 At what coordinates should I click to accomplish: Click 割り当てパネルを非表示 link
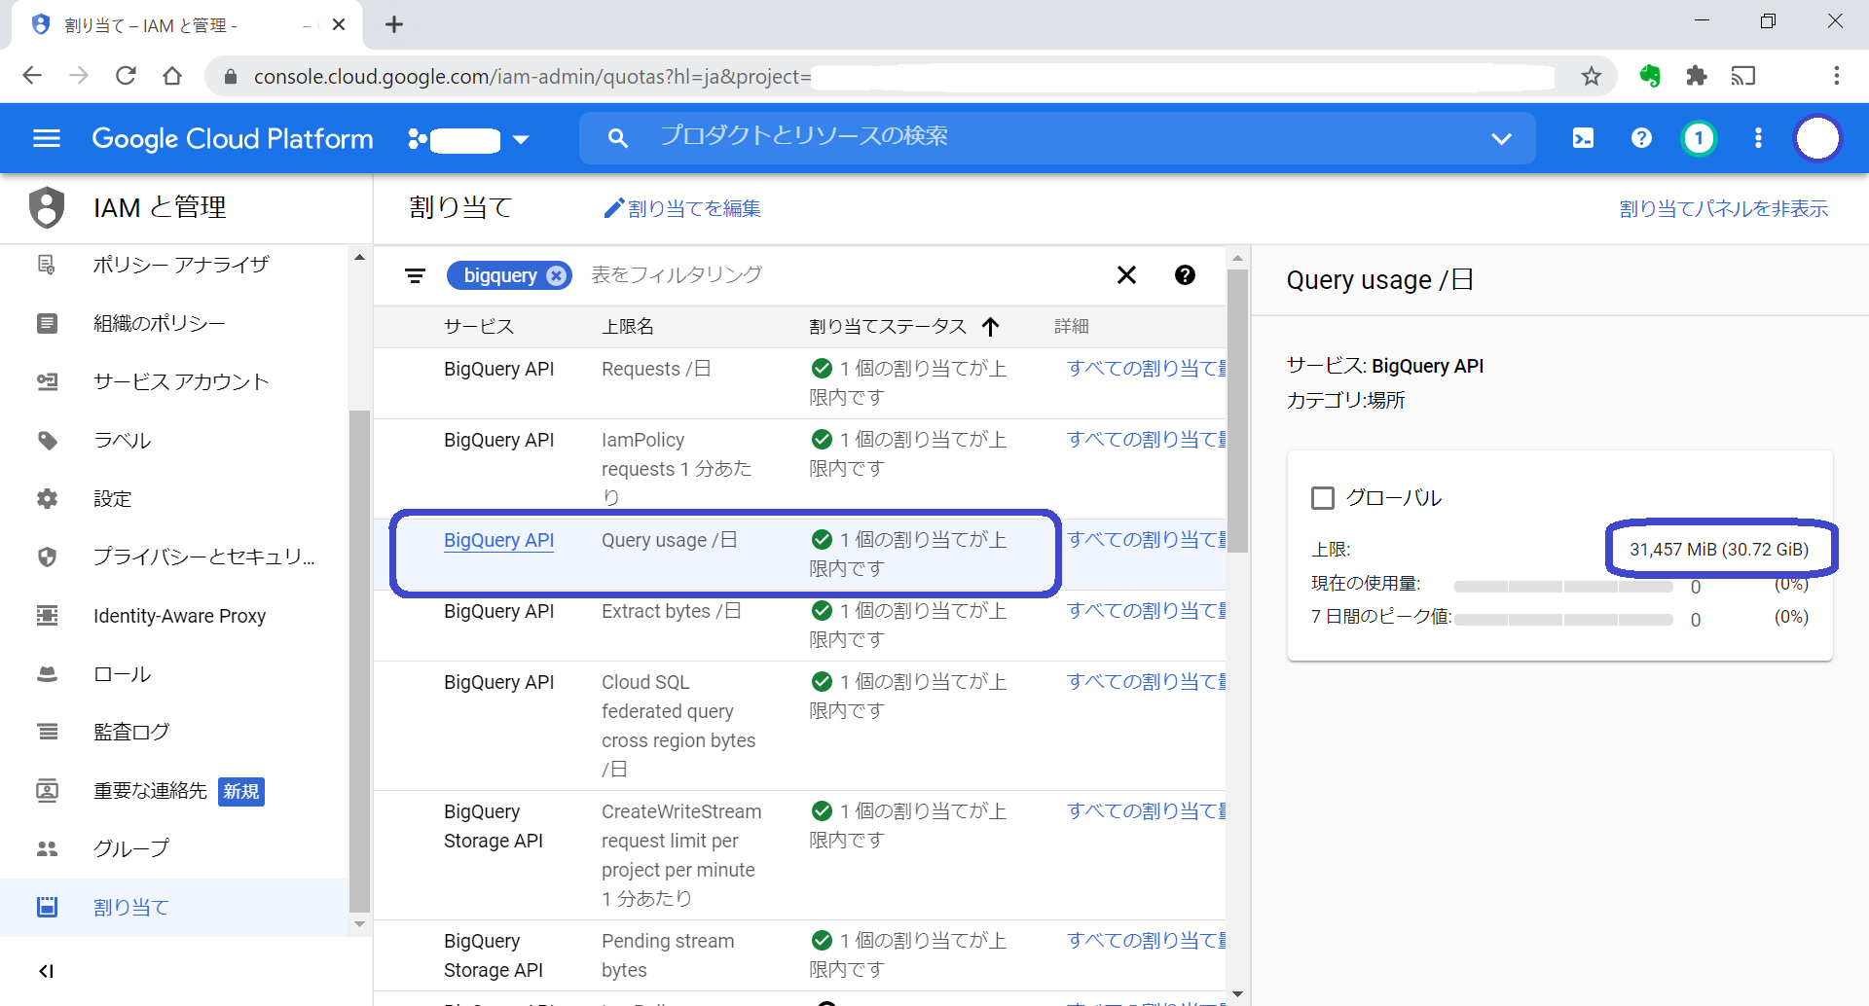1723,208
